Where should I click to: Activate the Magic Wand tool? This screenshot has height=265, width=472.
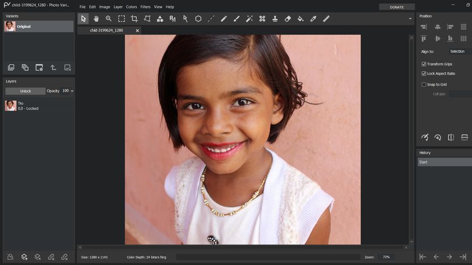pos(249,19)
